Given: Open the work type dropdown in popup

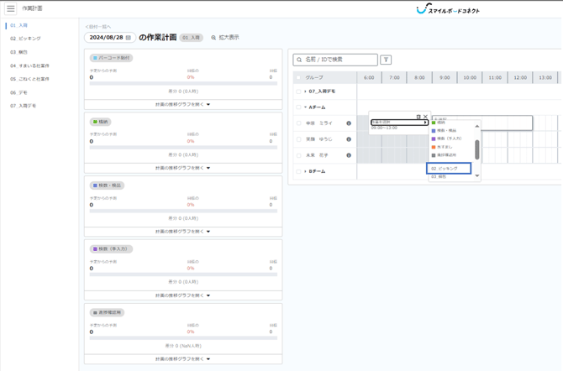Looking at the screenshot, I should [x=399, y=123].
